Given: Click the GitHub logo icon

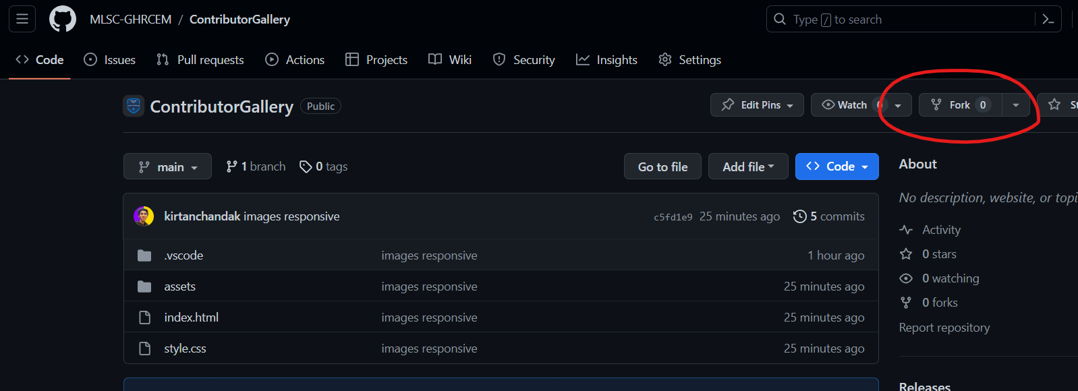Looking at the screenshot, I should 63,20.
